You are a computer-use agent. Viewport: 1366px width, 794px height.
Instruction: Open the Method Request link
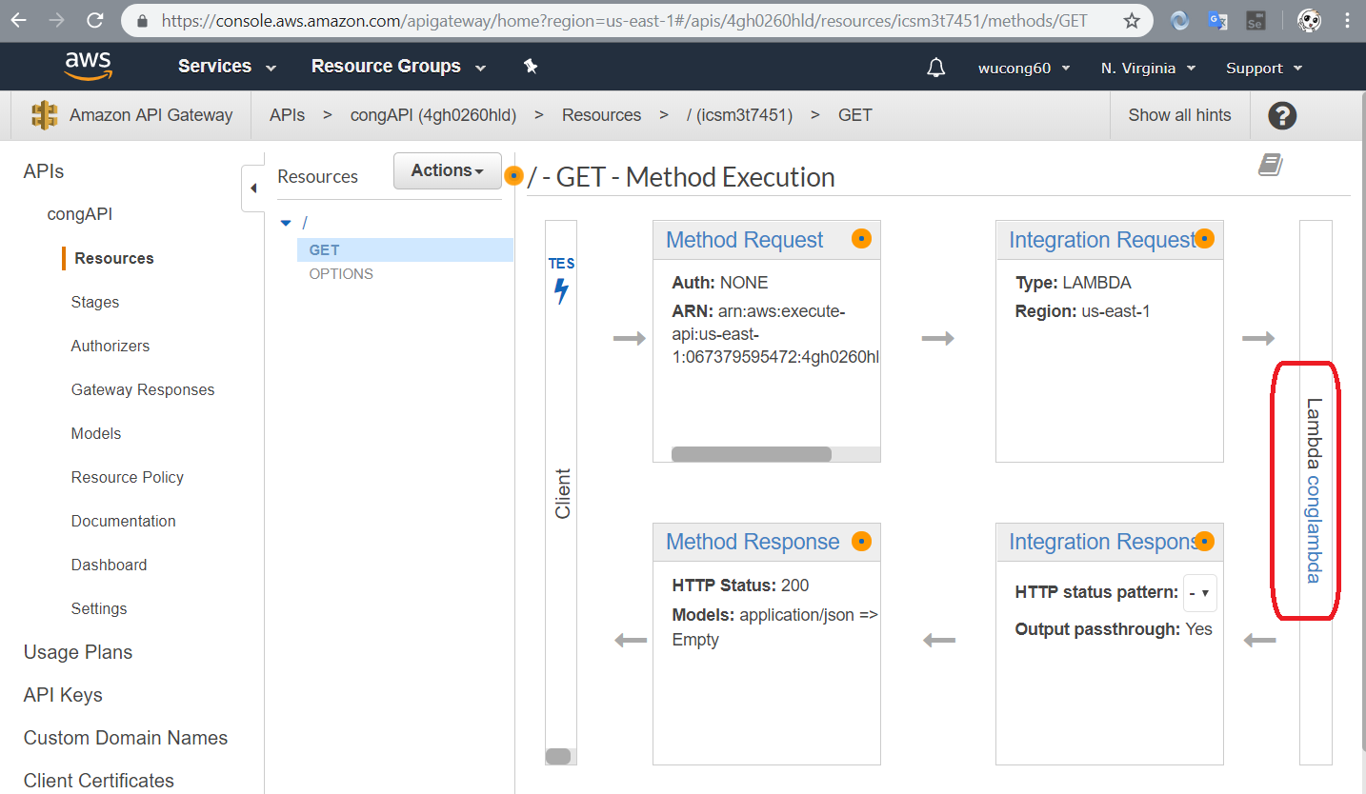[744, 240]
